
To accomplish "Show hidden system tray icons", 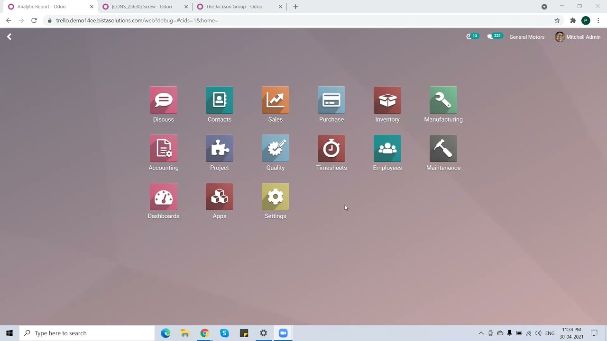I will point(481,333).
